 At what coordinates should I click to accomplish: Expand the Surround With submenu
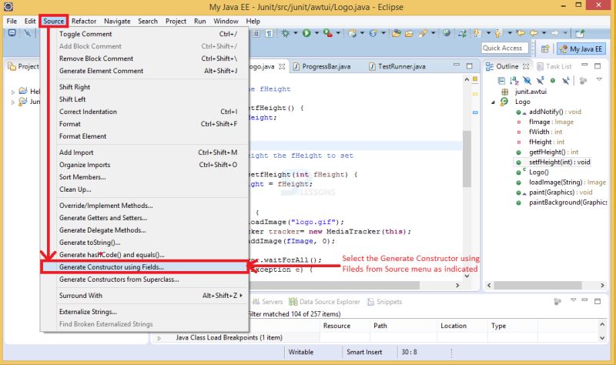[x=149, y=296]
